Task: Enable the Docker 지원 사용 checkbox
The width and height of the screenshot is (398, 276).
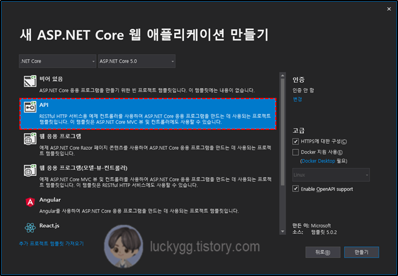Action: pos(295,152)
